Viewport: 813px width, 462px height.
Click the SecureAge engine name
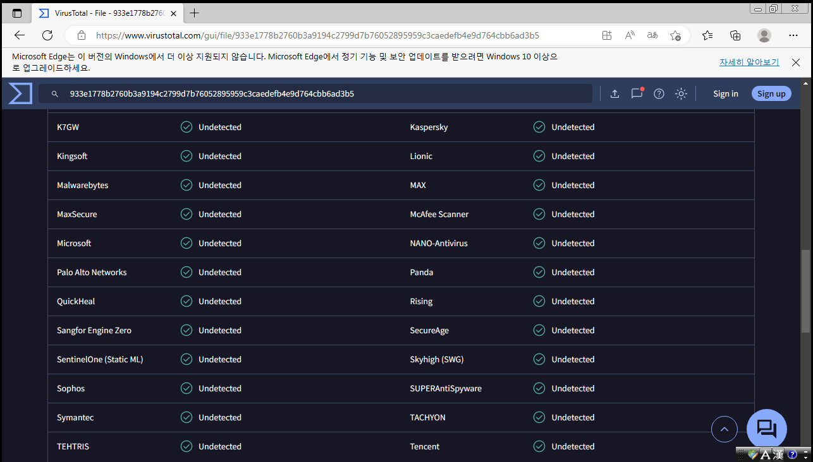[429, 330]
